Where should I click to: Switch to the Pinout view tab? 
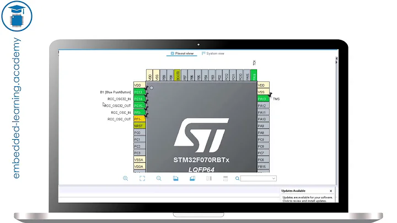coord(182,54)
